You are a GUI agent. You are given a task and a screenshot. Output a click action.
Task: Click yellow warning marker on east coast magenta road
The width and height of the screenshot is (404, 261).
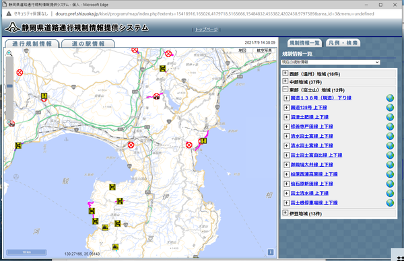click(x=203, y=141)
